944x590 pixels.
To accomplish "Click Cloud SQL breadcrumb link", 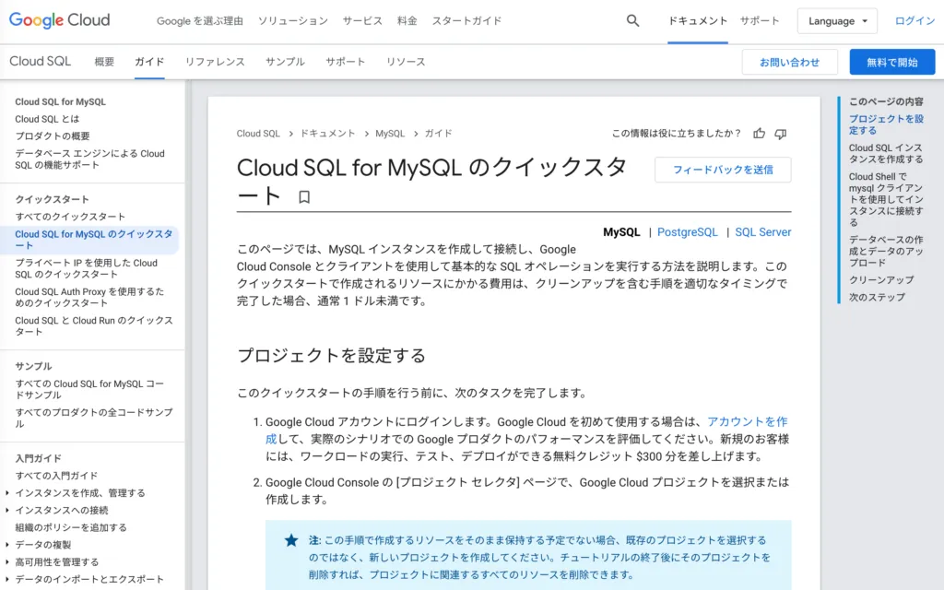I will click(x=258, y=134).
